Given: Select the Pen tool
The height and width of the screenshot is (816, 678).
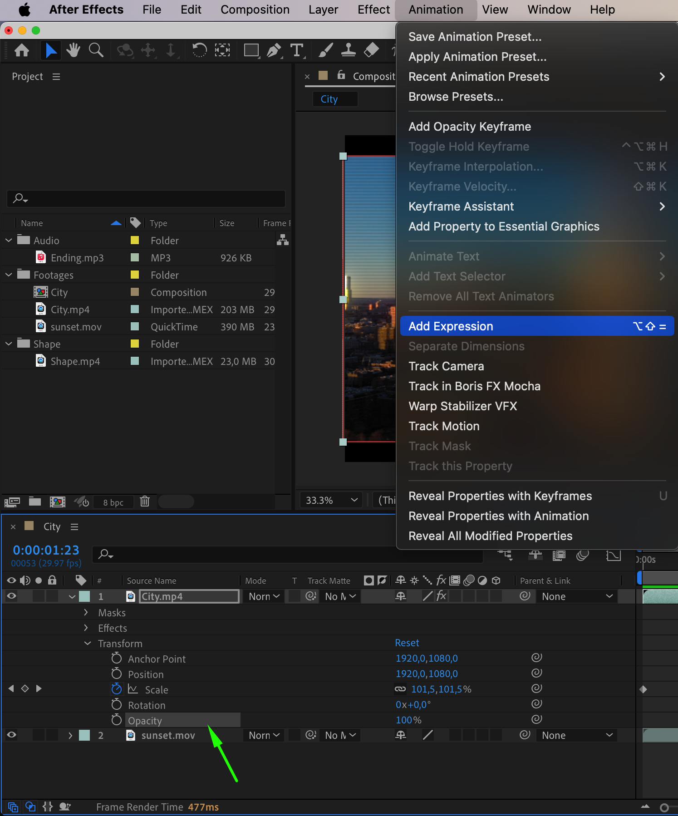Looking at the screenshot, I should point(274,50).
